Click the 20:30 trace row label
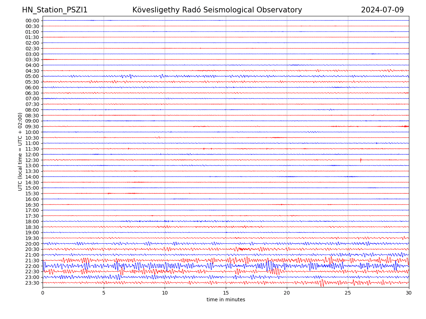Viewport: 426px width, 319px height. pyautogui.click(x=32, y=250)
